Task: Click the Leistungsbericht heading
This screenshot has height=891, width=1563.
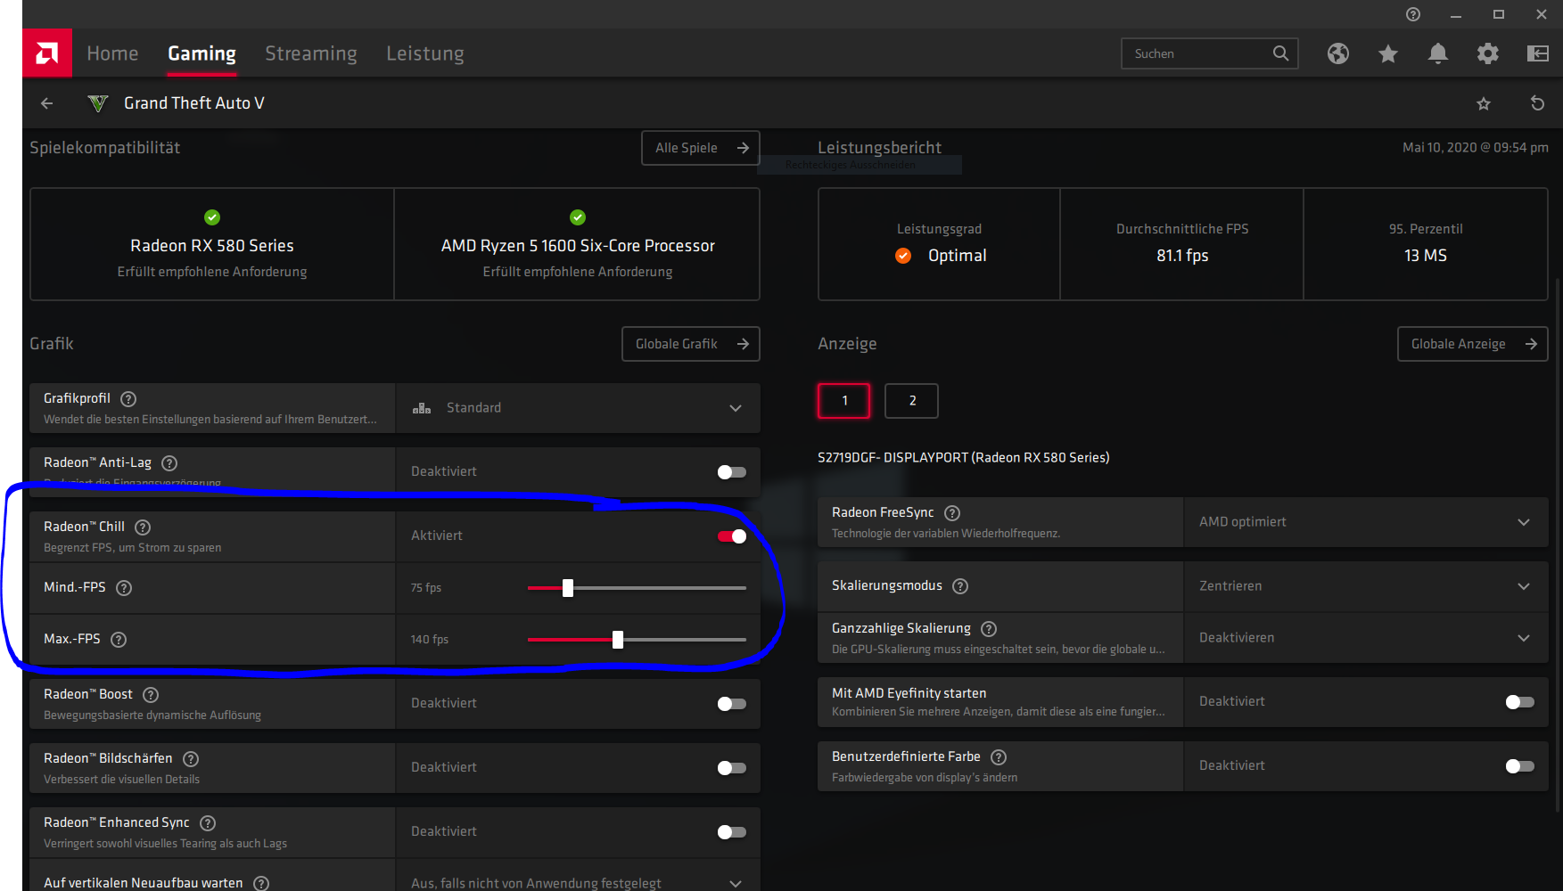Action: 880,148
